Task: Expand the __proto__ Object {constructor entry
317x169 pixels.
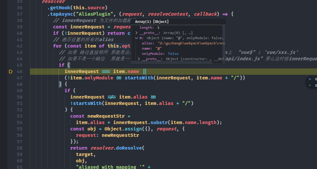Action: [x=139, y=59]
